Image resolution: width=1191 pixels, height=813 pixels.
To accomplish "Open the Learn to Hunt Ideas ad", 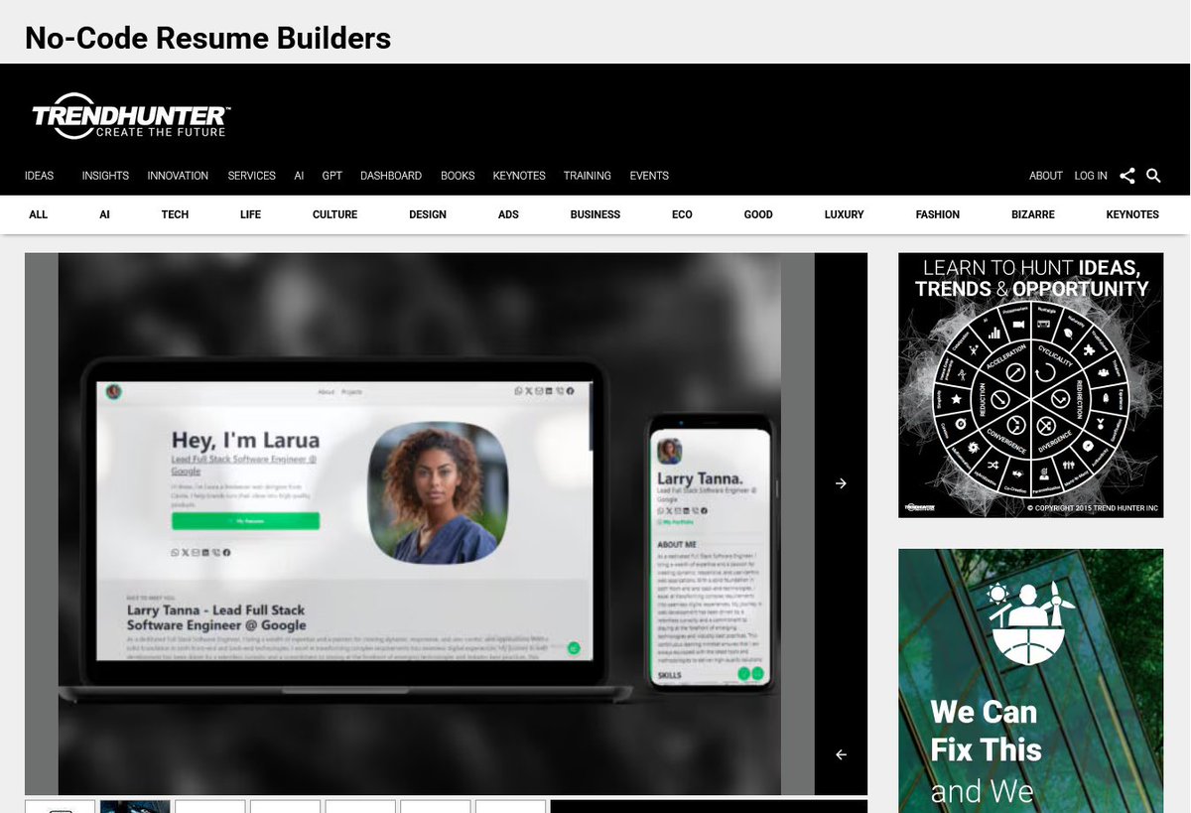I will click(1031, 385).
